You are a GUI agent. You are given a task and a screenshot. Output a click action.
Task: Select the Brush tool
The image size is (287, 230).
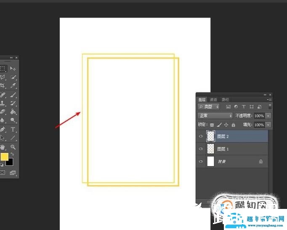coord(13,95)
